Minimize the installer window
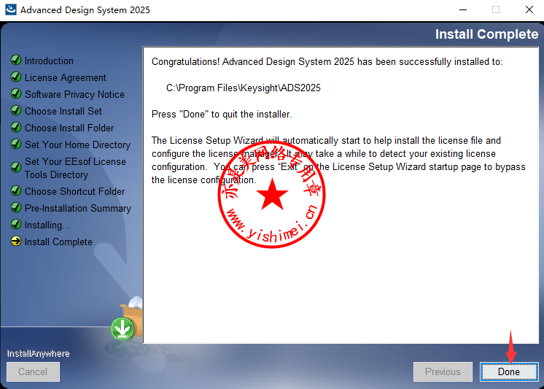This screenshot has width=544, height=389. pos(462,9)
